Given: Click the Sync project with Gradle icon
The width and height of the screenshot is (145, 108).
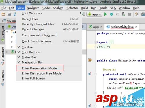Looking at the screenshot, I should 137,14.
